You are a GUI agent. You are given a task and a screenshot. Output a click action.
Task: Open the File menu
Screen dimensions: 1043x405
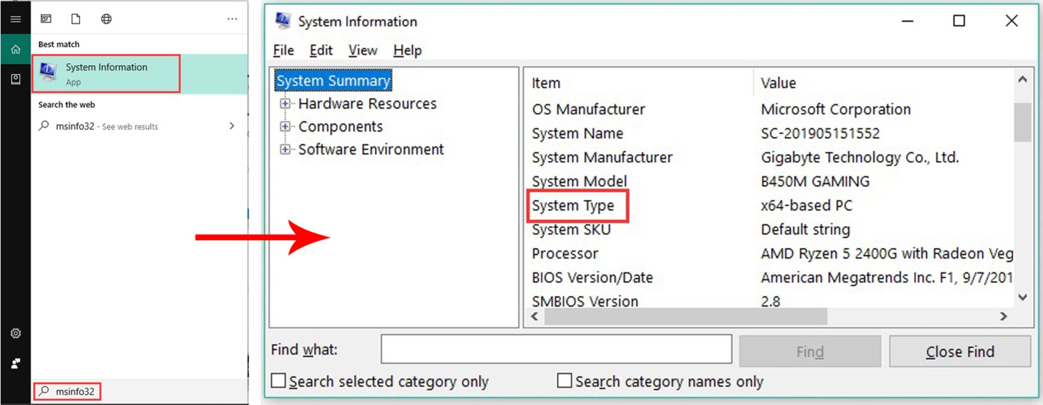coord(284,50)
